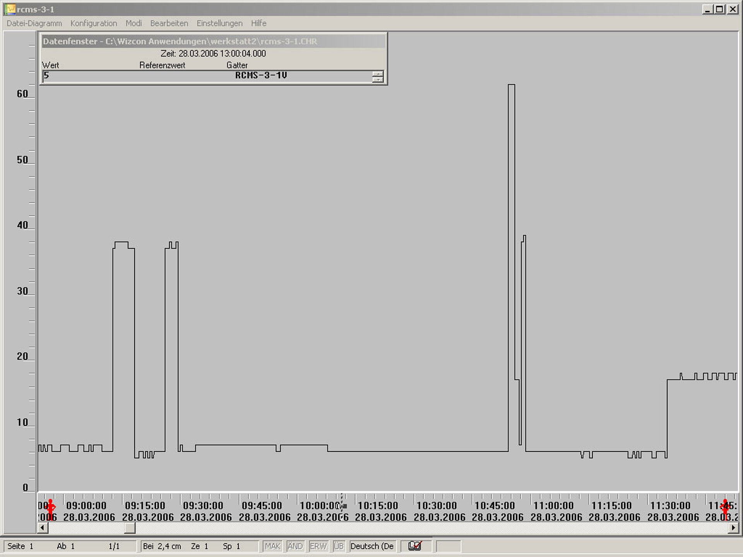Image resolution: width=743 pixels, height=557 pixels.
Task: Toggle the MAK indicator in status bar
Action: click(x=272, y=546)
